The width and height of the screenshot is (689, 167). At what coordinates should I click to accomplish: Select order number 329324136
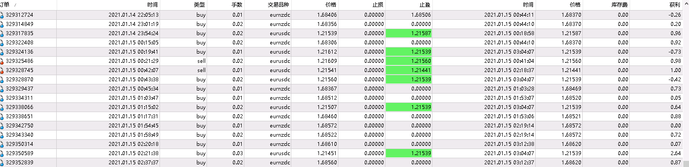(x=19, y=51)
